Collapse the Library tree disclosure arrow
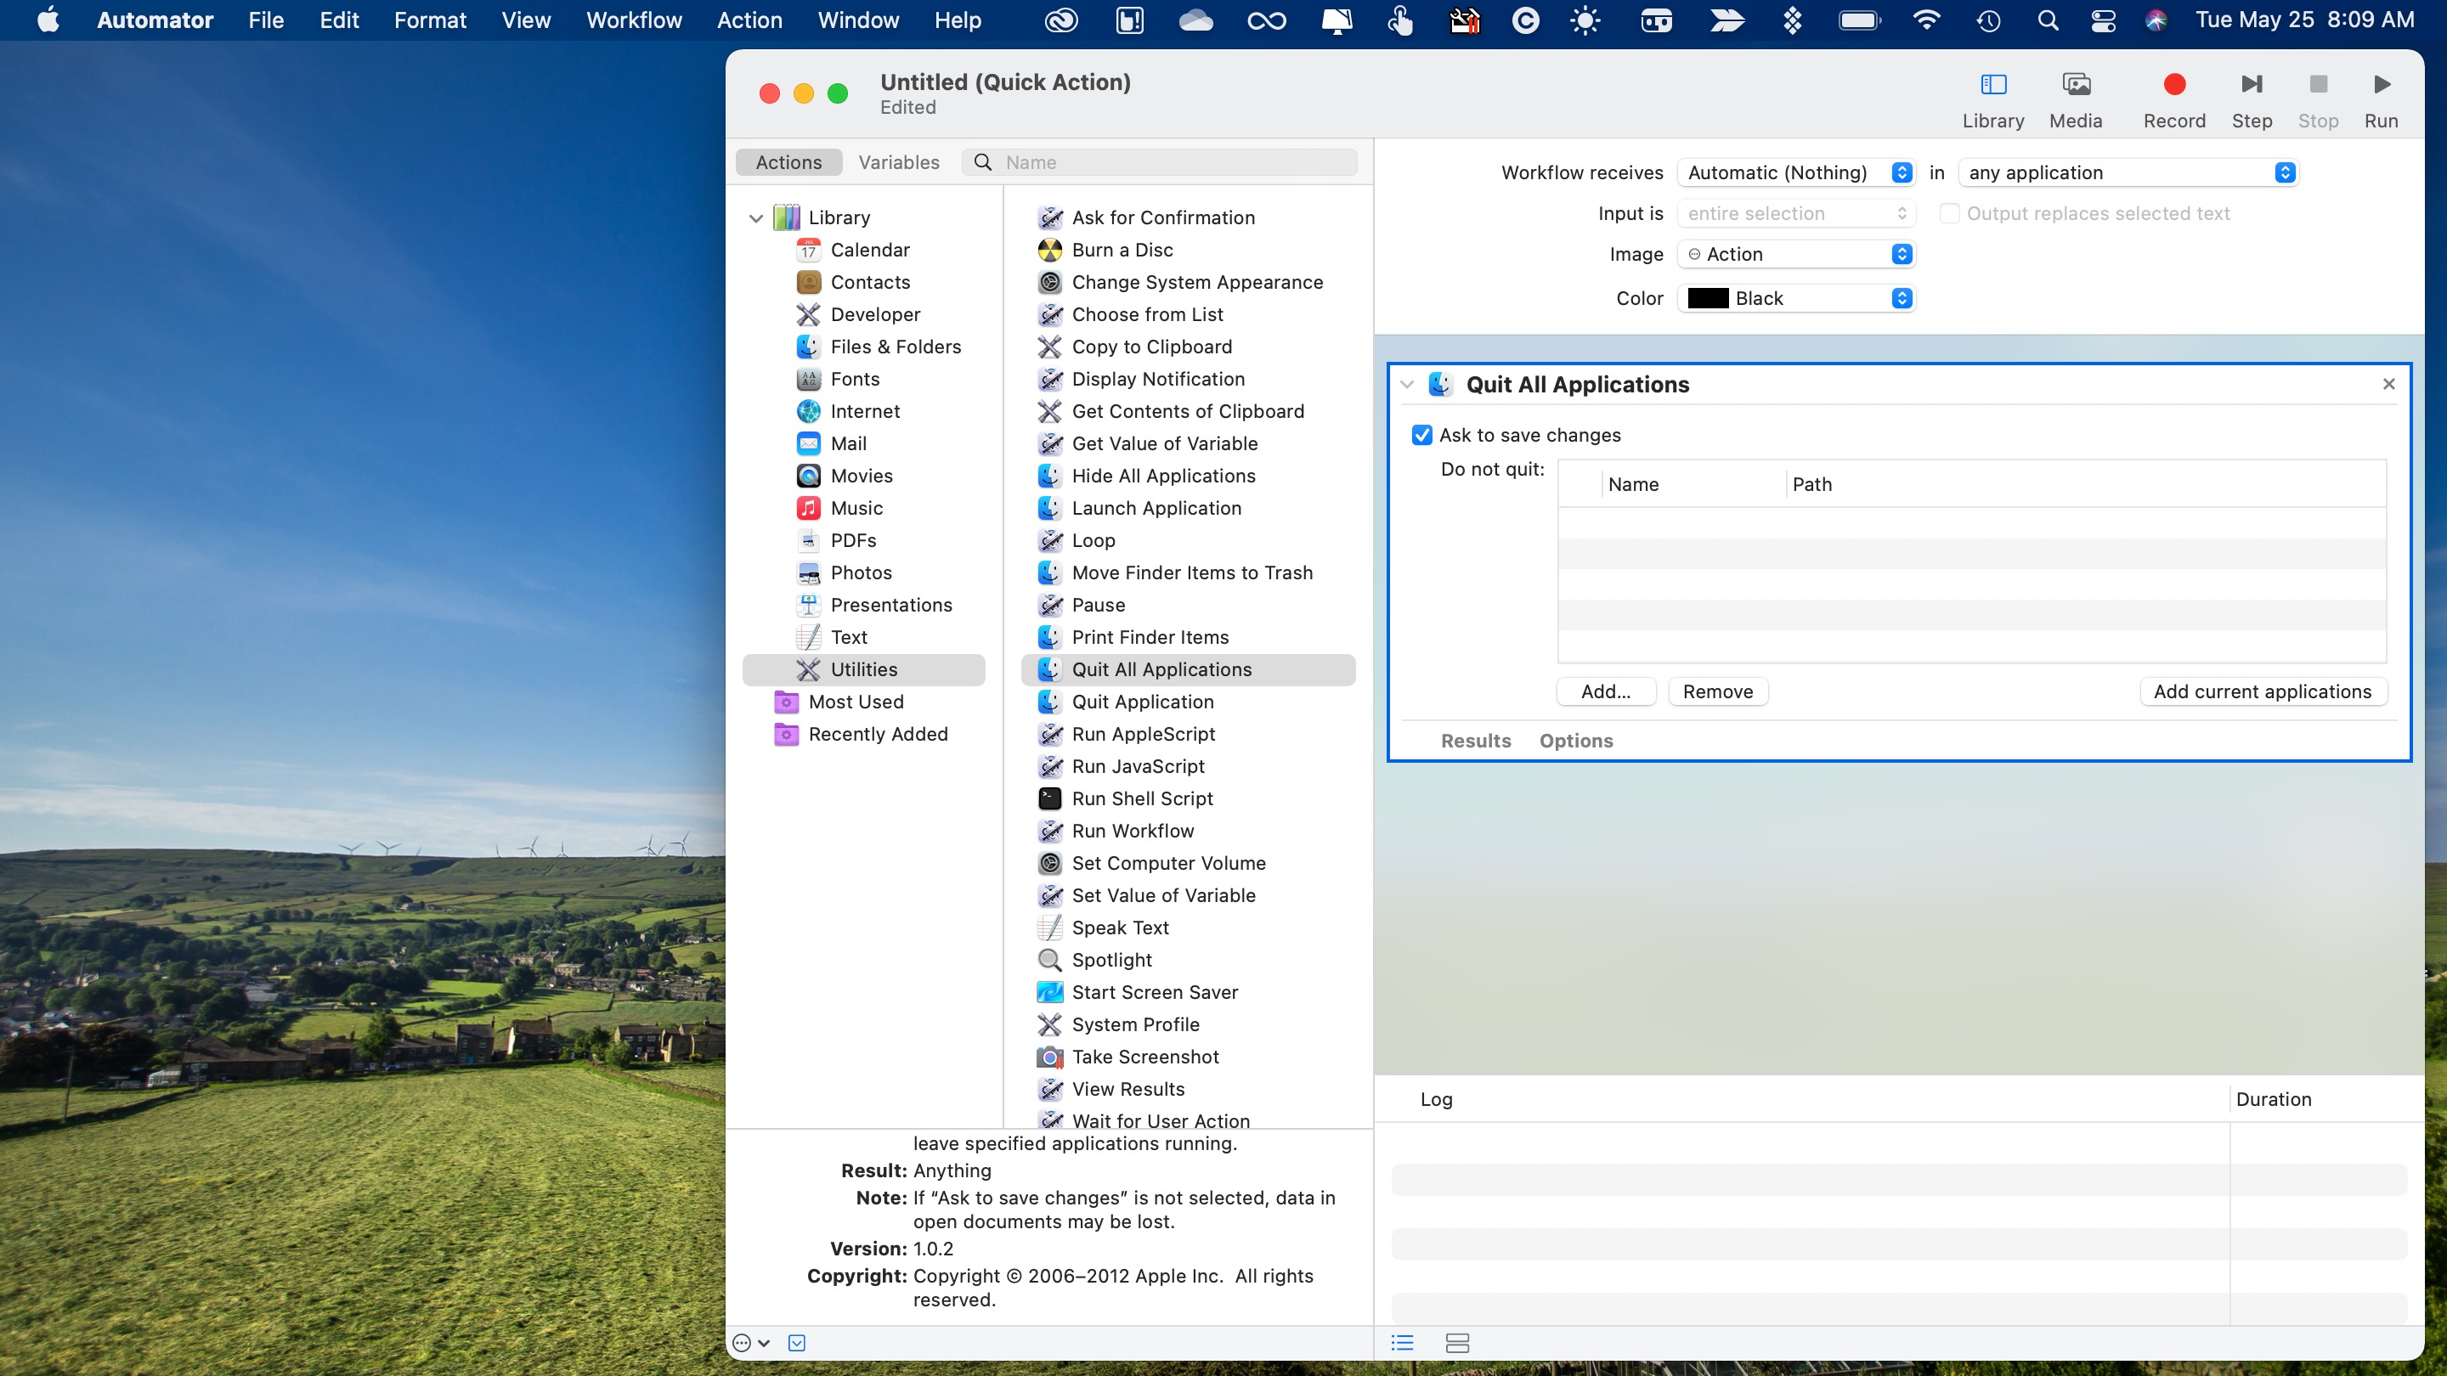 click(x=756, y=218)
